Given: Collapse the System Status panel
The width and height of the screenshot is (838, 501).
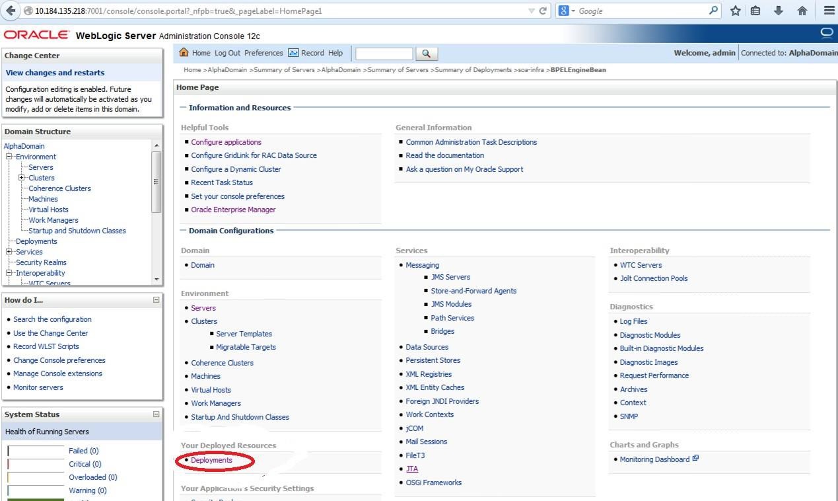Looking at the screenshot, I should click(157, 414).
